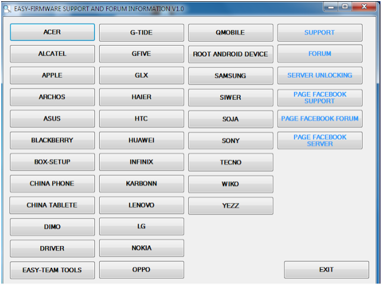
Task: Click the GLX button
Action: pyautogui.click(x=141, y=75)
